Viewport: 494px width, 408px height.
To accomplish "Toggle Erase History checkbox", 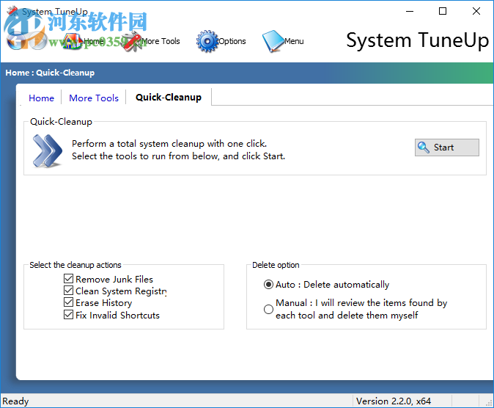I will (x=68, y=302).
